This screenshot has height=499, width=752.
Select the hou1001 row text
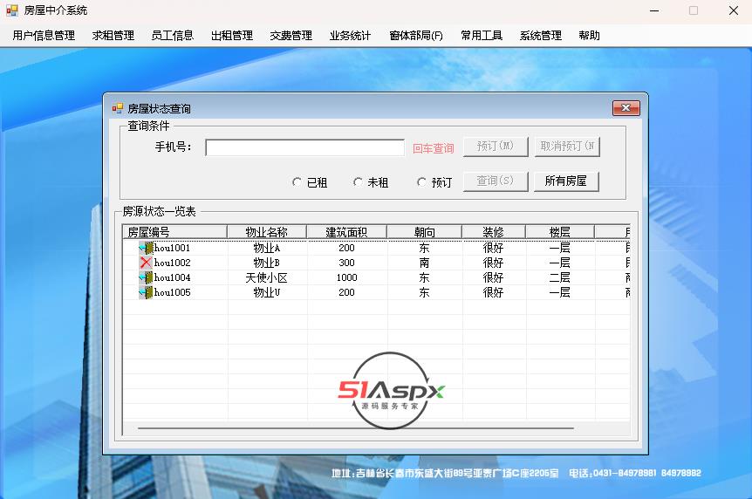point(172,248)
